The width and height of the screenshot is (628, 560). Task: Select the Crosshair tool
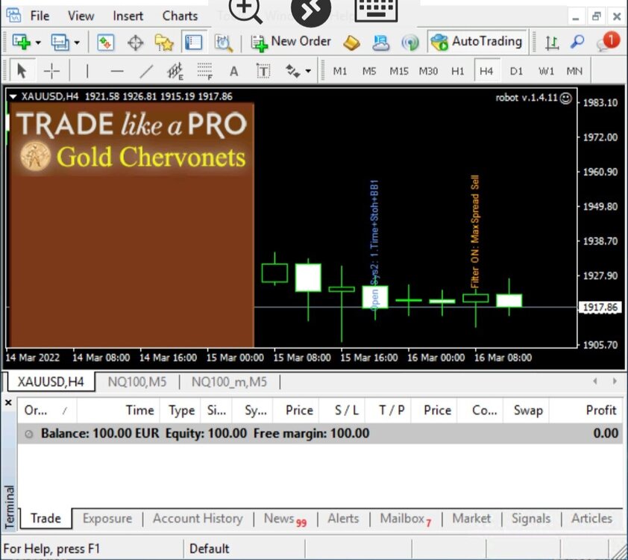(x=51, y=71)
